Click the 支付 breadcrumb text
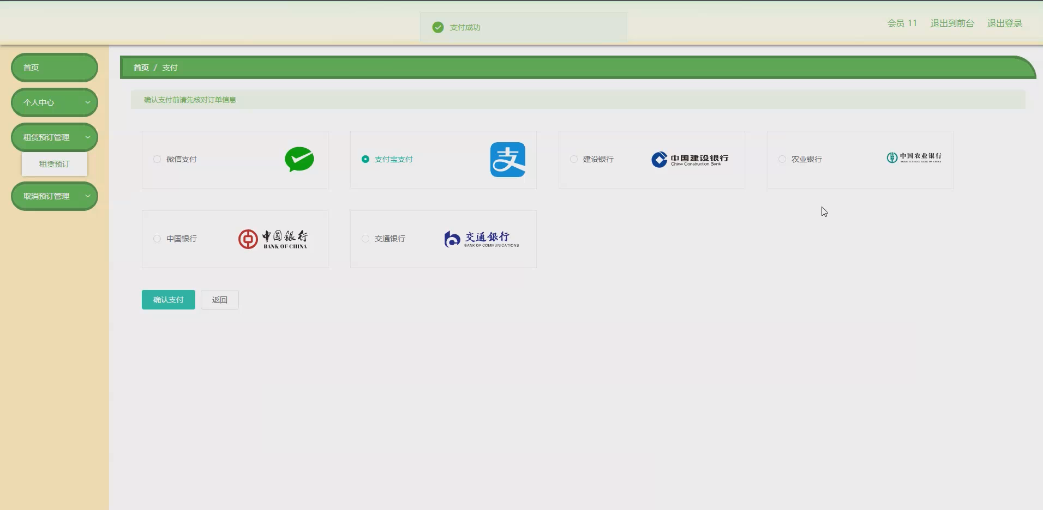Image resolution: width=1043 pixels, height=510 pixels. tap(170, 68)
